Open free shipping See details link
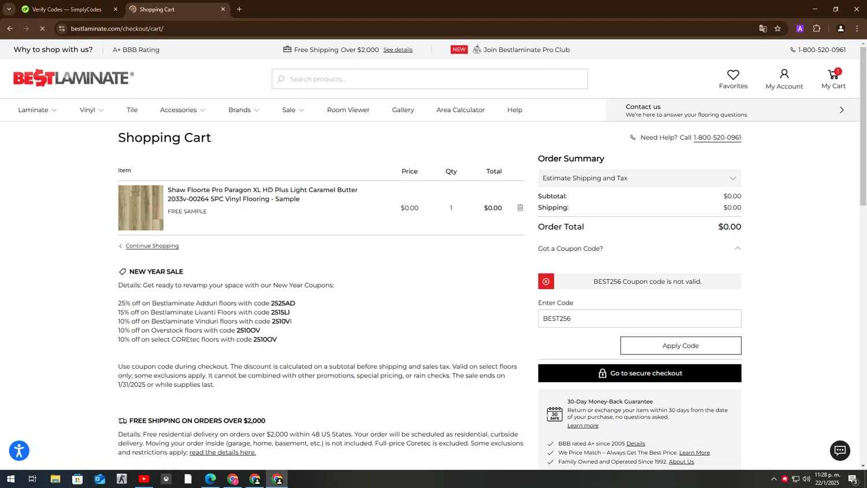The height and width of the screenshot is (488, 867). [398, 50]
